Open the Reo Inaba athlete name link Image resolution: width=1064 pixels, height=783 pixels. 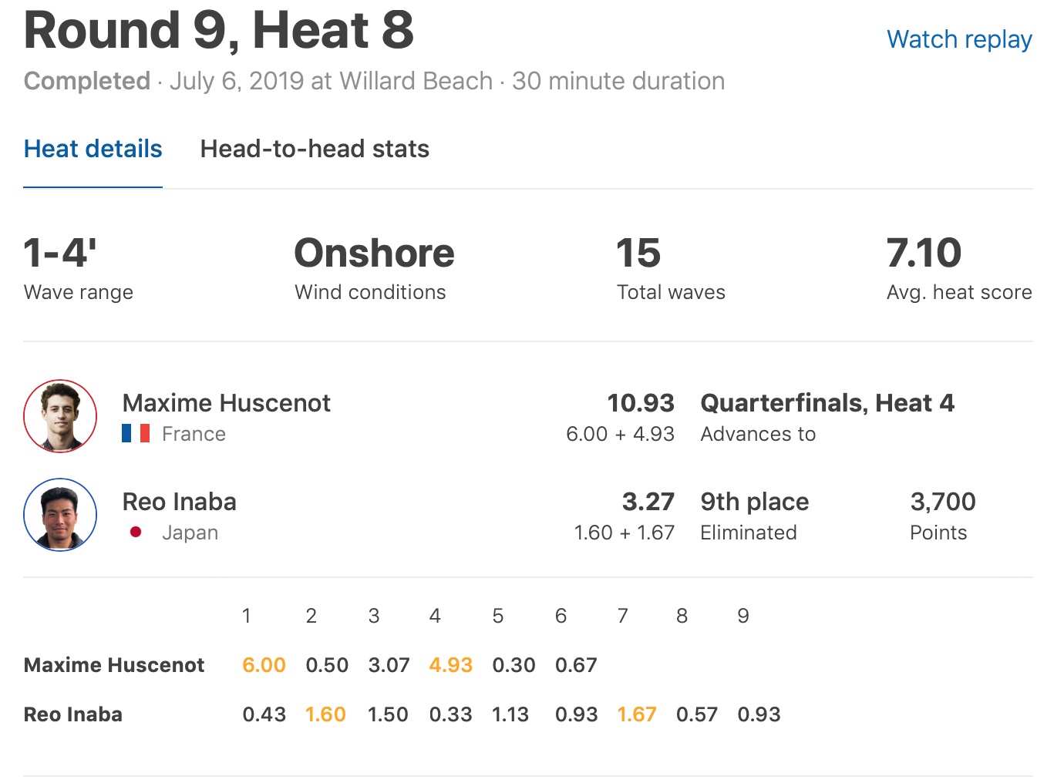point(179,502)
